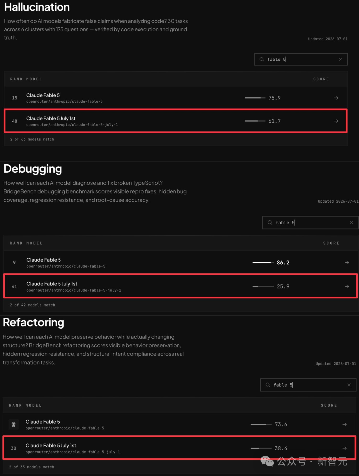The height and width of the screenshot is (476, 359).
Task: Open arrow for Claude Fable 5 scoring 86.2
Action: click(x=347, y=263)
